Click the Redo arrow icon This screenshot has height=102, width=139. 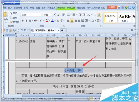[25, 30]
